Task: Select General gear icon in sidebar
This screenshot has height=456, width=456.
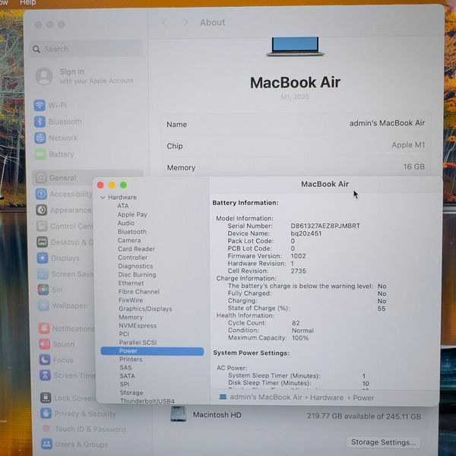Action: [x=41, y=178]
